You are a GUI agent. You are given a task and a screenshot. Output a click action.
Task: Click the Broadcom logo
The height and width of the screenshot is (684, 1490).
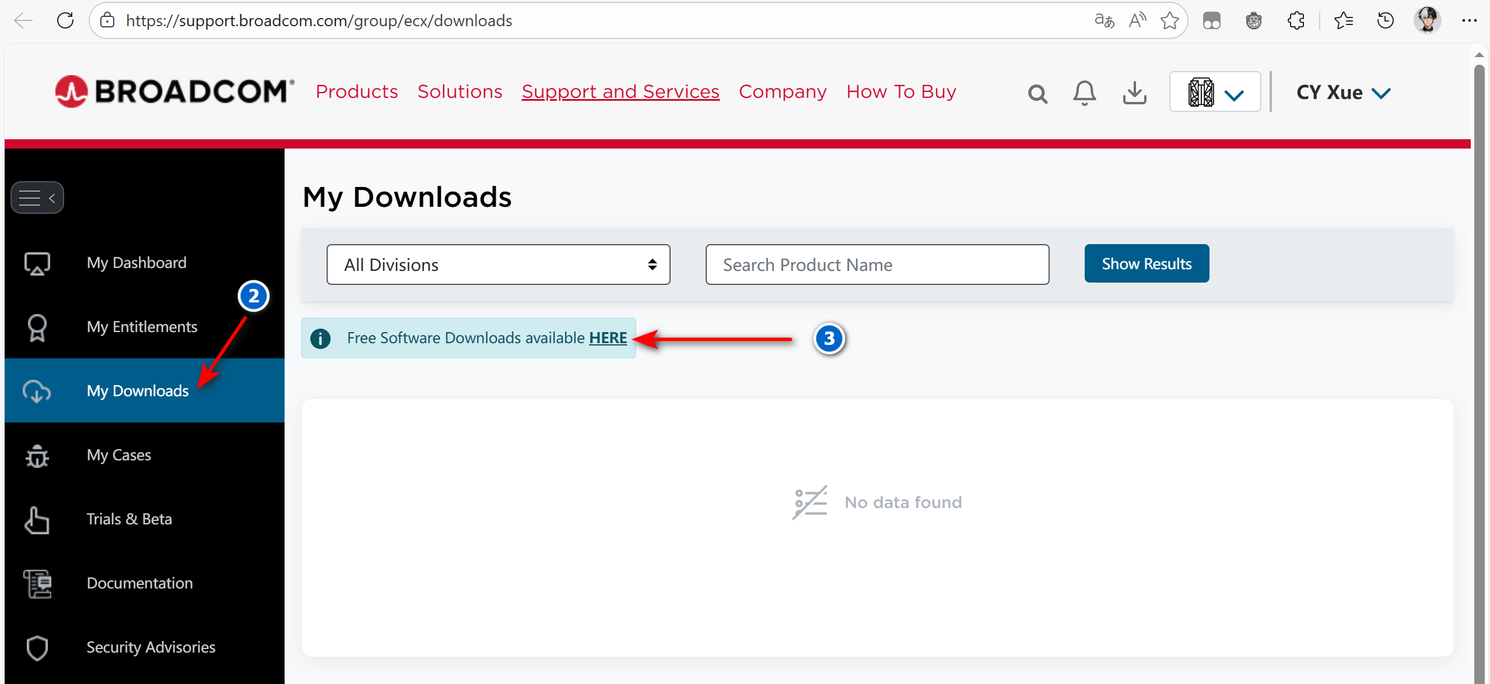(174, 91)
